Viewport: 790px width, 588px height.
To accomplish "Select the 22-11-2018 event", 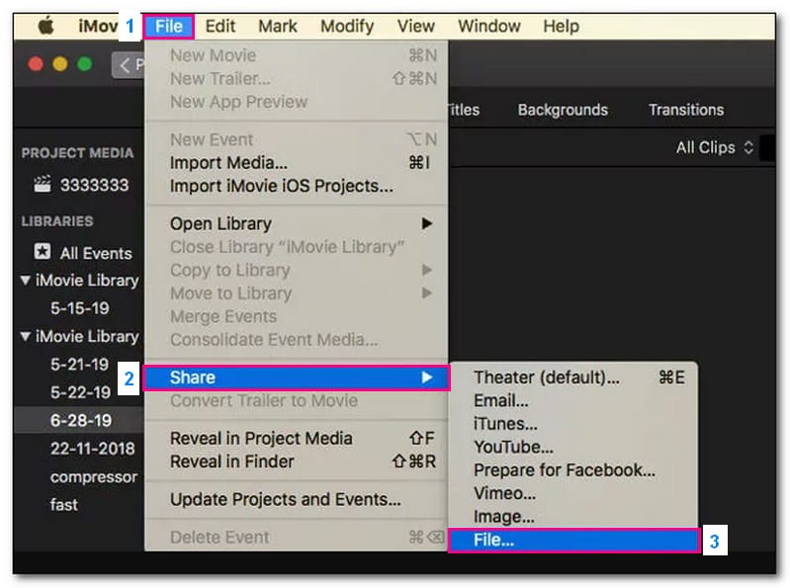I will [x=94, y=448].
